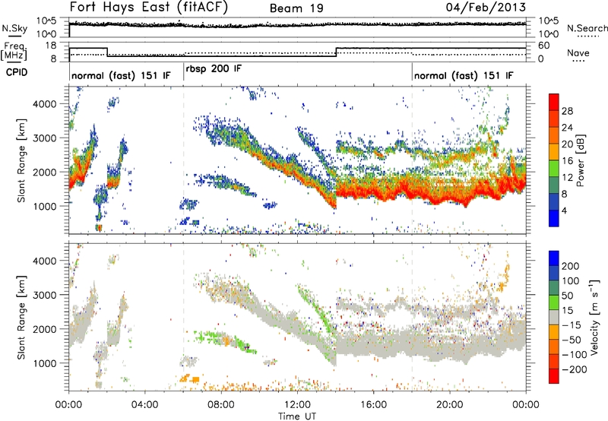The height and width of the screenshot is (421, 608).
Task: Click the '16:00' time axis tick label
Action: [x=373, y=404]
